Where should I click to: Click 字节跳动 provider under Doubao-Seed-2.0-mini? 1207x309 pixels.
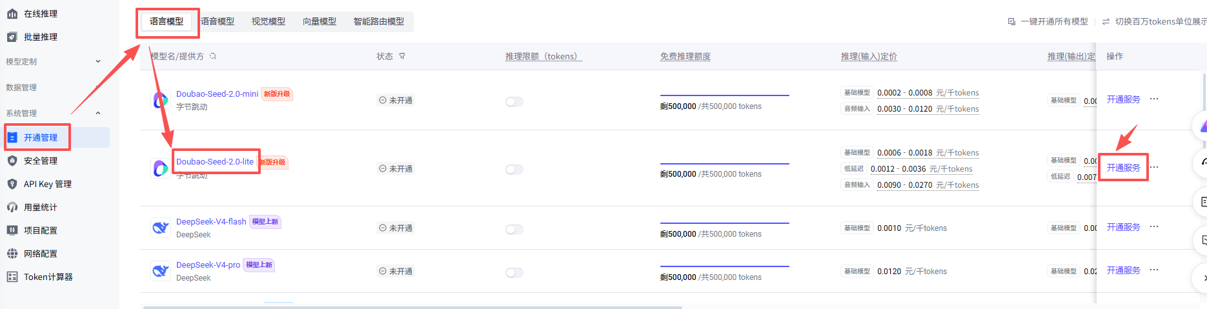click(x=192, y=107)
